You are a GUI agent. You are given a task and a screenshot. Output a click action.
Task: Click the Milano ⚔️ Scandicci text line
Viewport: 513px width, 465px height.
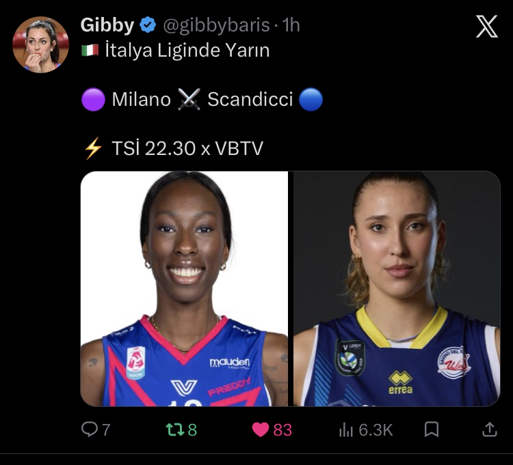202,99
